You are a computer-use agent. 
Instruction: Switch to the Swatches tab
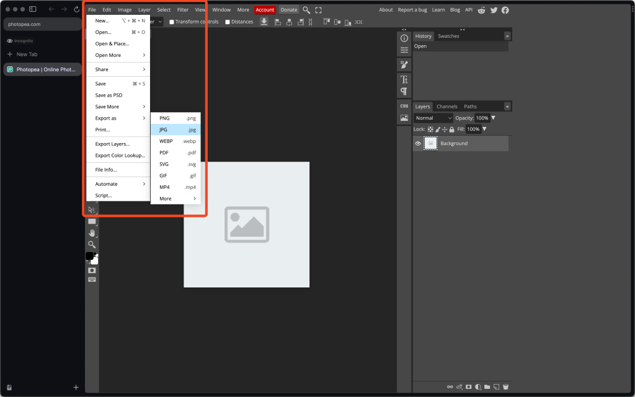[448, 36]
